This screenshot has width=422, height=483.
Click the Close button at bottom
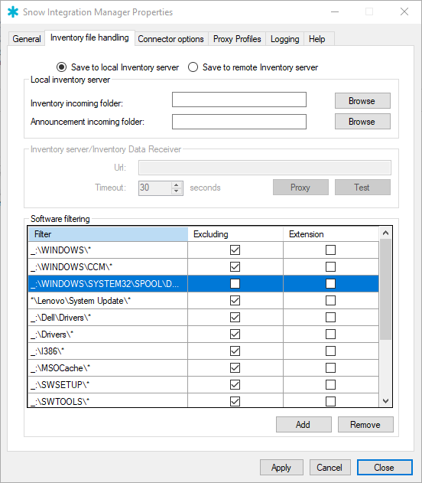click(385, 467)
